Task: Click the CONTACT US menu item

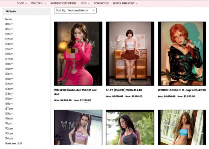Action: pyautogui.click(x=101, y=3)
